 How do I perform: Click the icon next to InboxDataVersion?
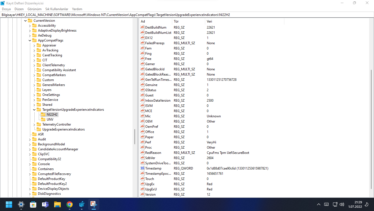click(x=142, y=101)
